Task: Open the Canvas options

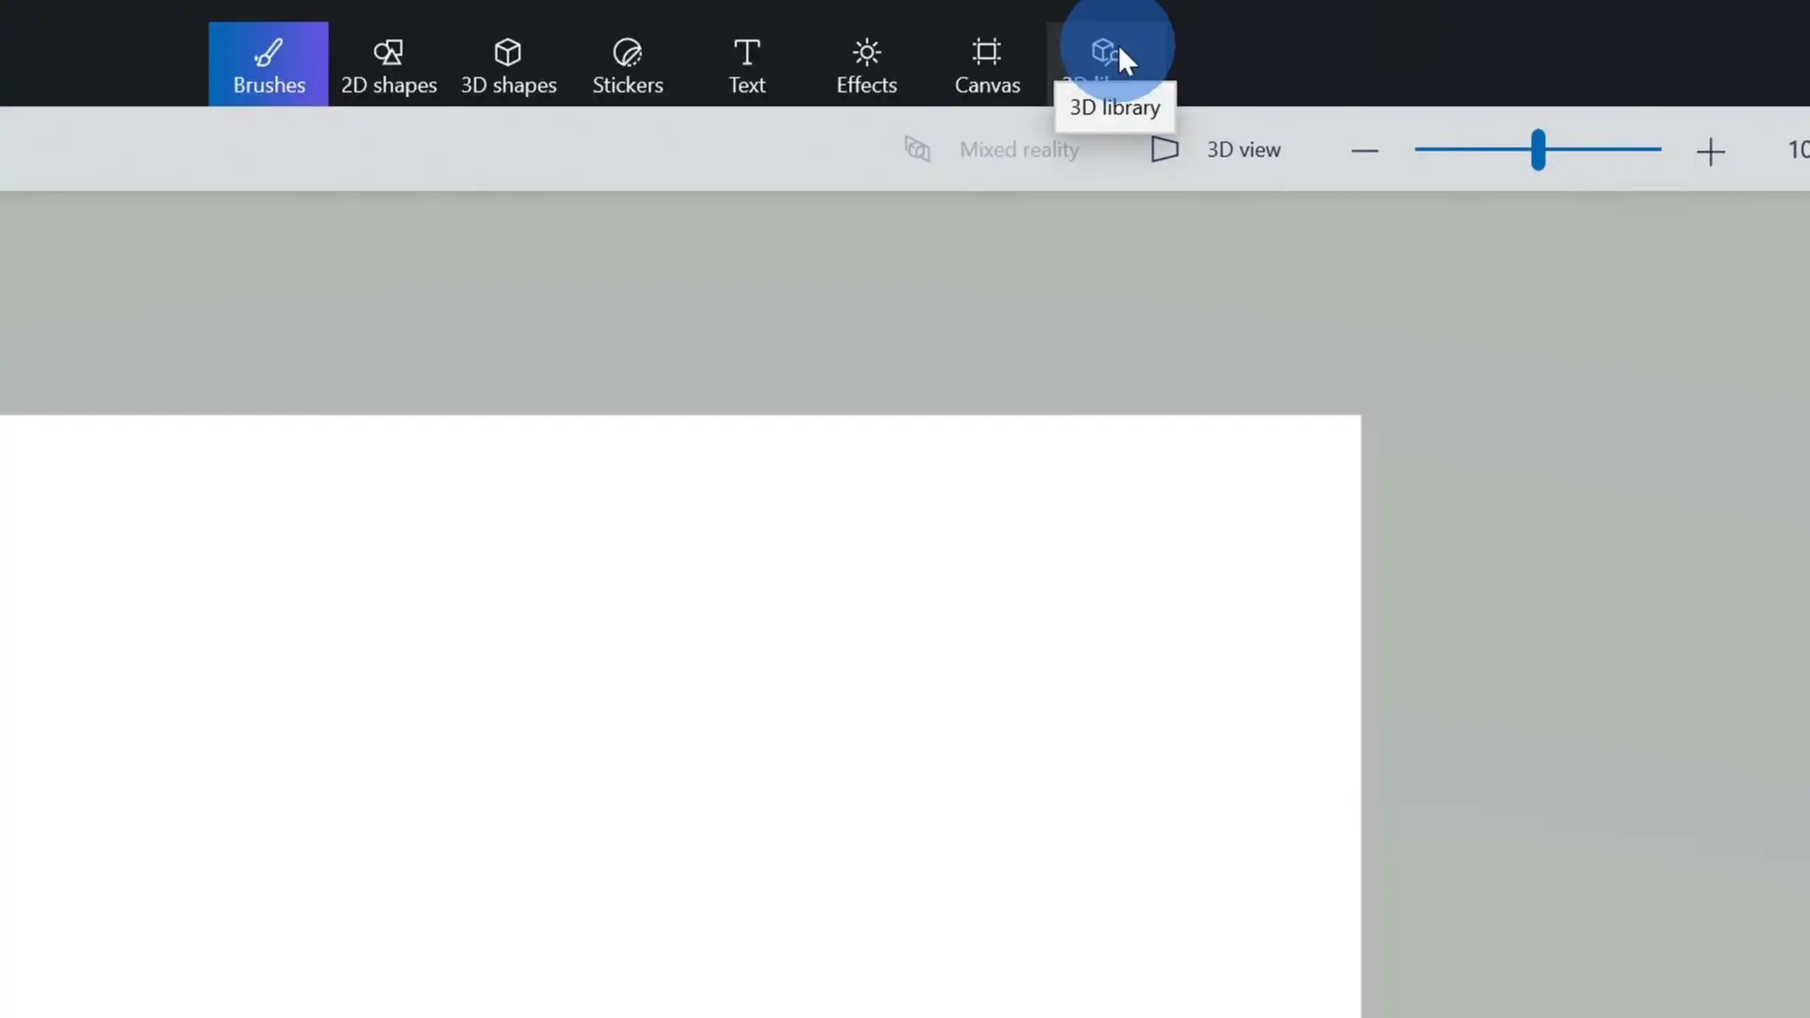Action: 986,65
